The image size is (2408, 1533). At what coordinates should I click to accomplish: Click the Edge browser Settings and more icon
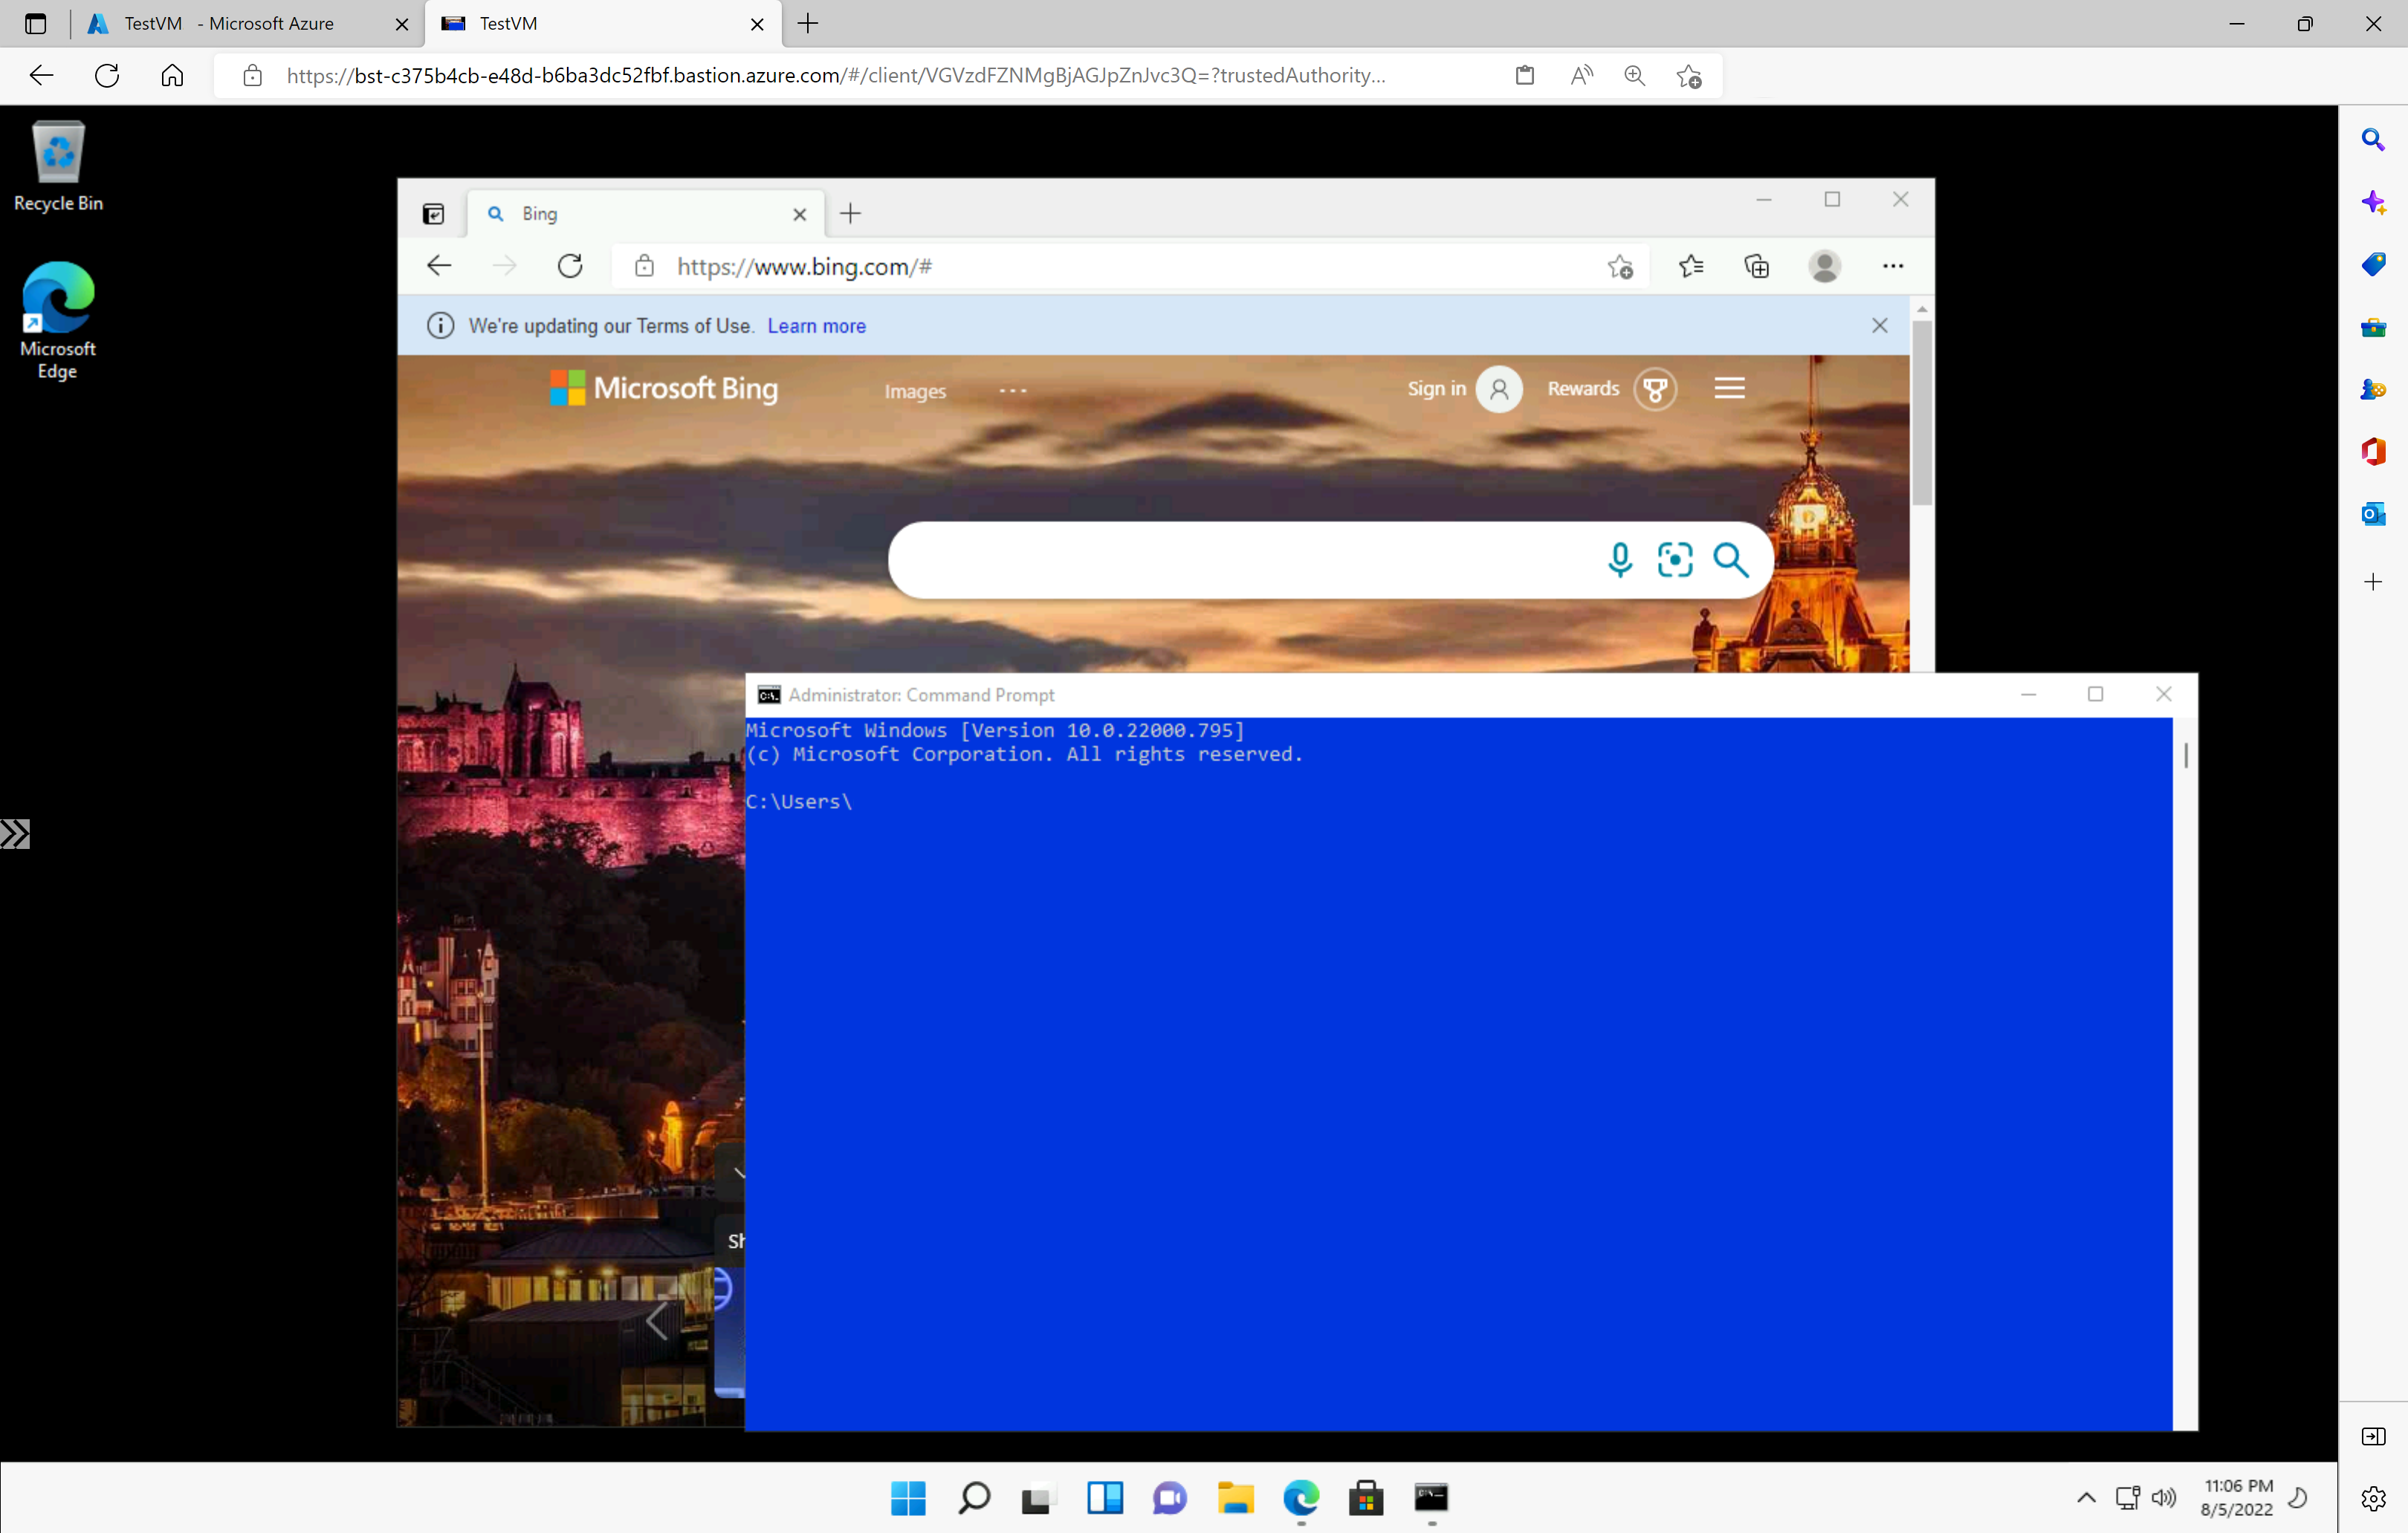(x=1892, y=265)
